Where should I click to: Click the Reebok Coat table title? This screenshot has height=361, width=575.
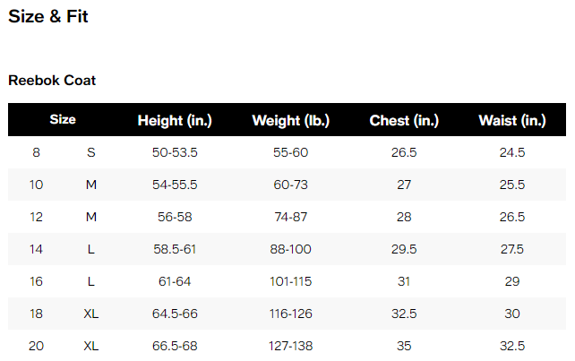click(x=52, y=81)
